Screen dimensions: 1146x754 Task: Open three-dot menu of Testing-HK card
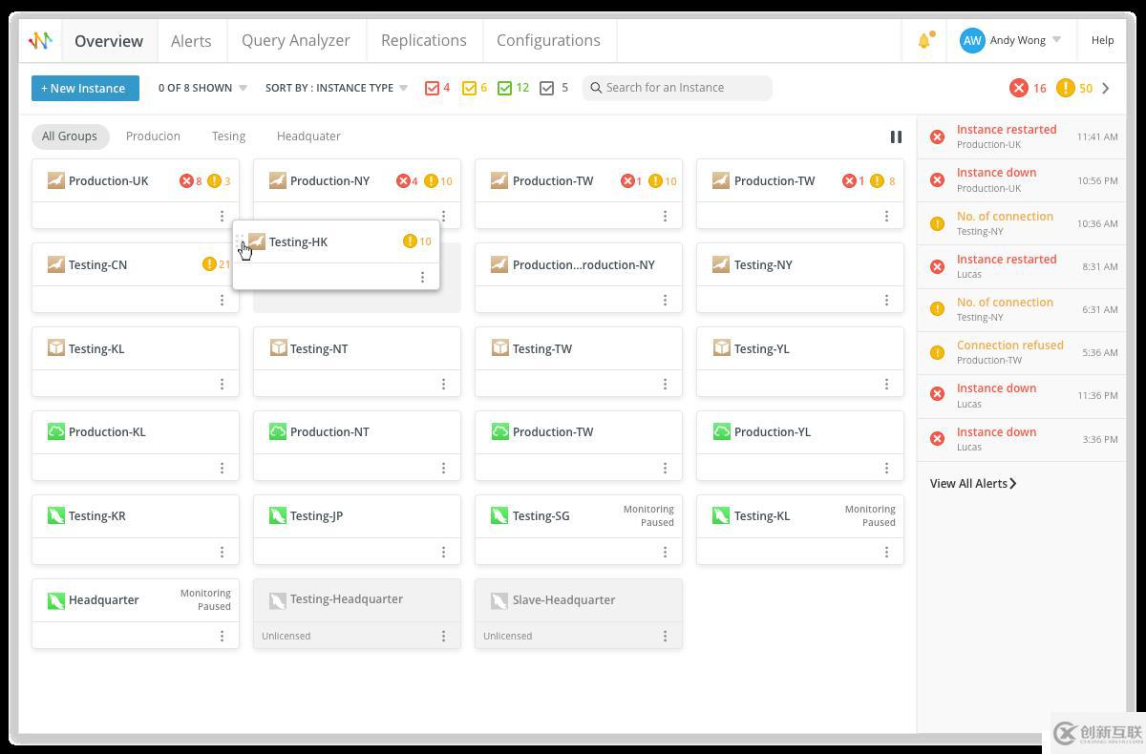point(422,277)
